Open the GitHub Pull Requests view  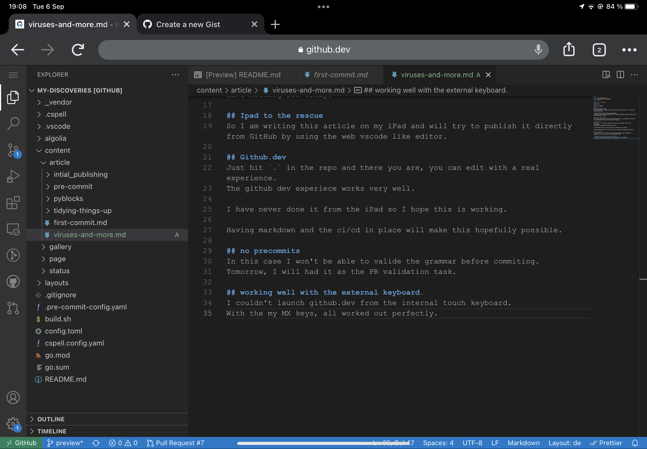tap(13, 308)
